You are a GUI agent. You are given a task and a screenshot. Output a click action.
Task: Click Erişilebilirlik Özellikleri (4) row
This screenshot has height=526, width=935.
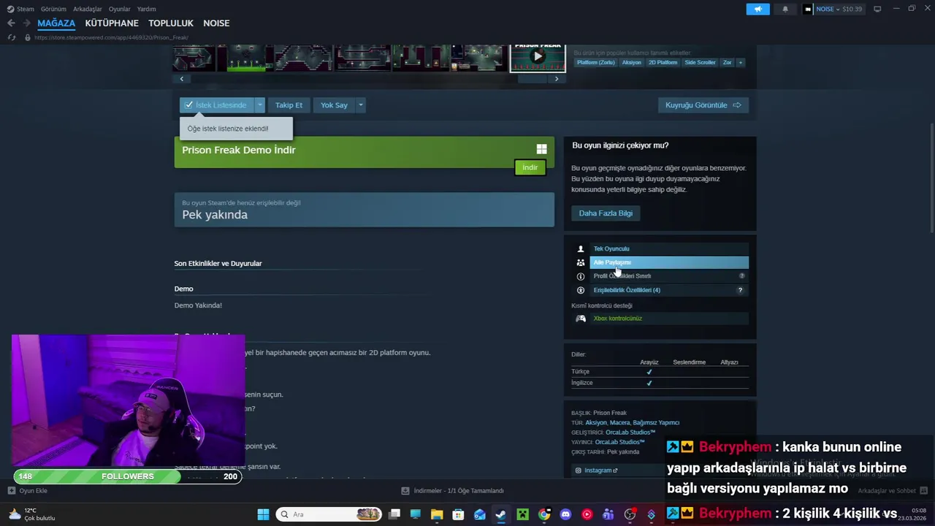click(669, 290)
